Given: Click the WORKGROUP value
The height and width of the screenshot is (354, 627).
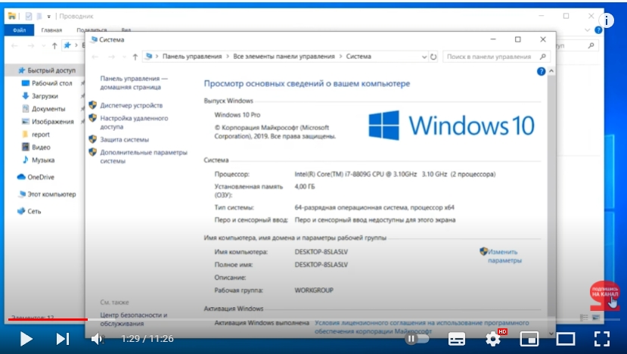Looking at the screenshot, I should (314, 290).
